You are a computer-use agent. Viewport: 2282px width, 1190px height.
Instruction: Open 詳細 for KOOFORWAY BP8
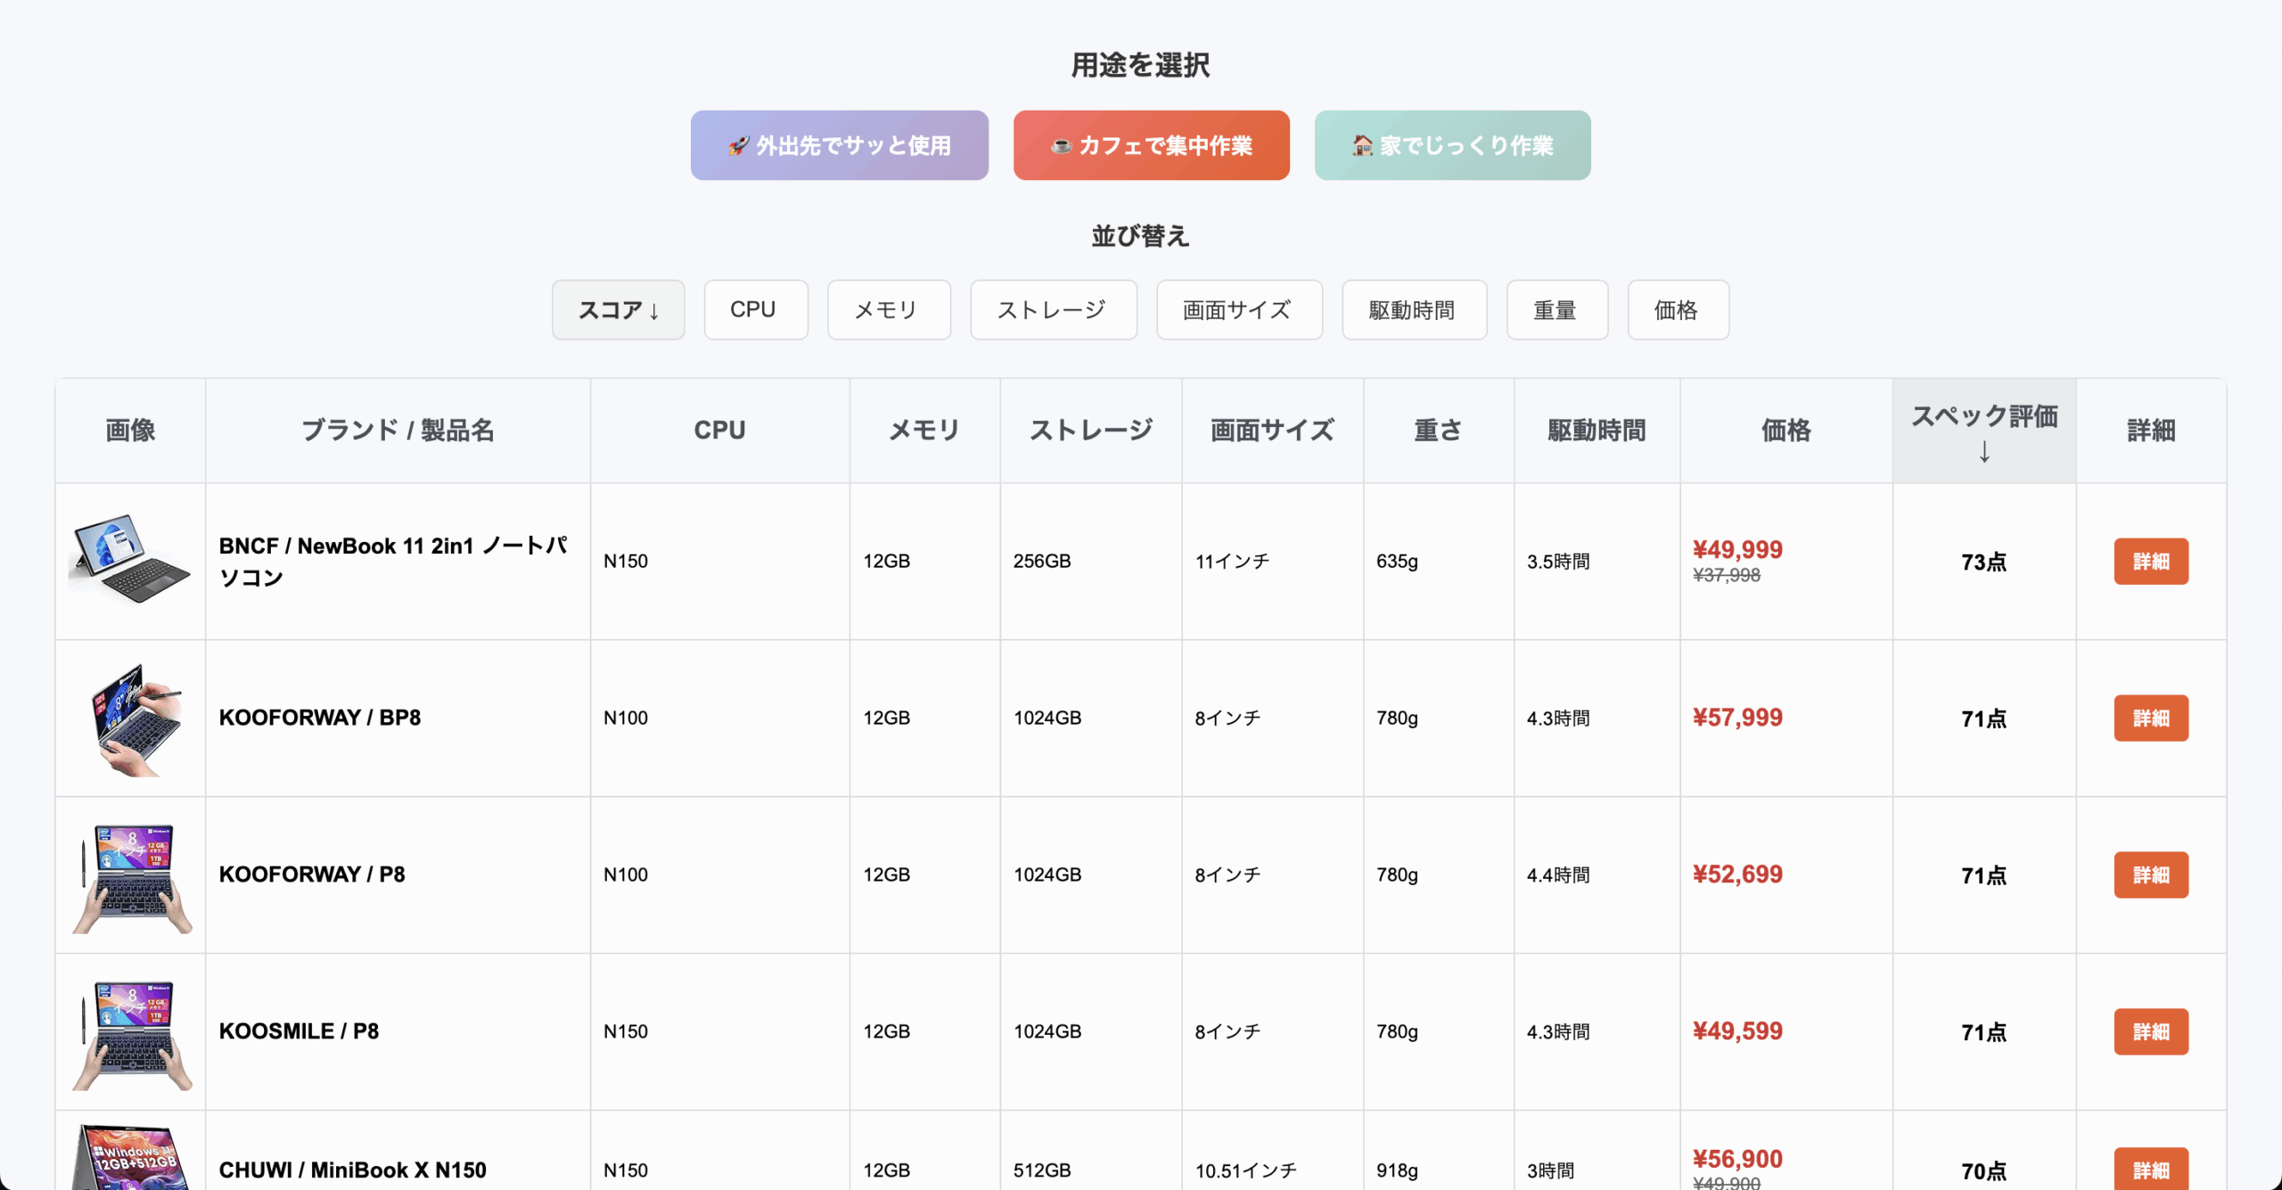point(2150,718)
